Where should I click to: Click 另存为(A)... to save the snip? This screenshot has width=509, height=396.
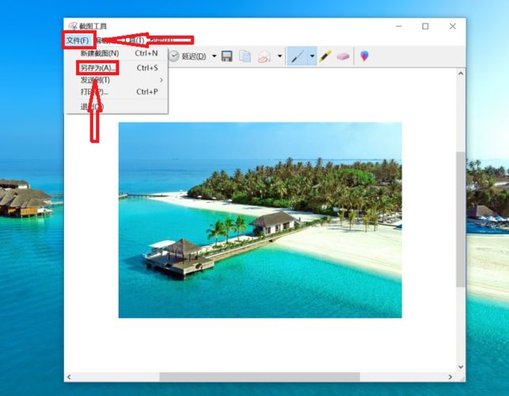[97, 68]
